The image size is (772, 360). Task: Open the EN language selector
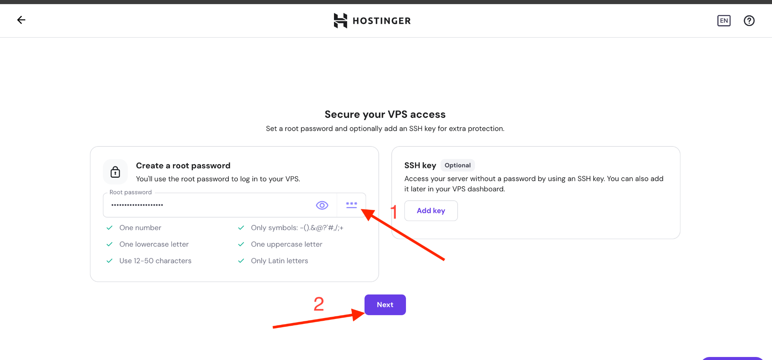[x=723, y=21]
